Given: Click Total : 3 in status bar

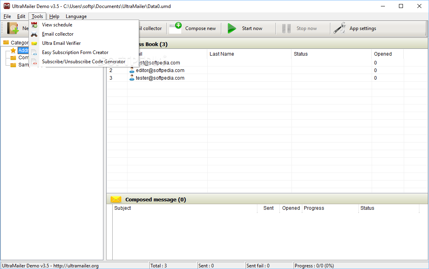Looking at the screenshot, I should [159, 266].
